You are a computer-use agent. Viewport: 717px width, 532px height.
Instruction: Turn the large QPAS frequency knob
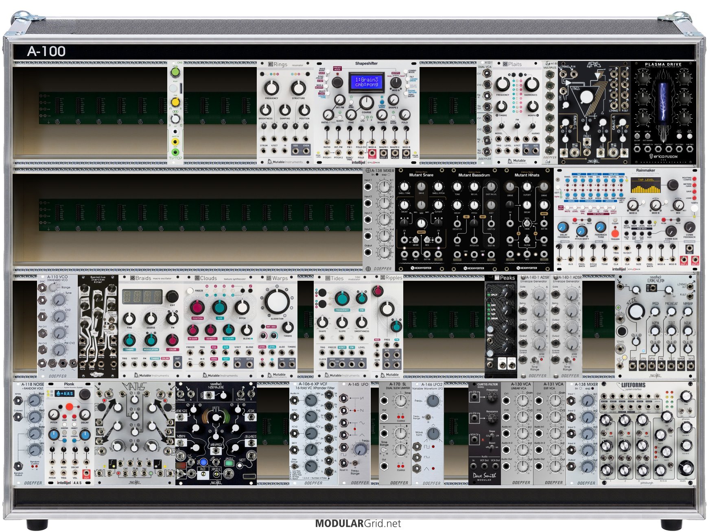tap(586, 97)
